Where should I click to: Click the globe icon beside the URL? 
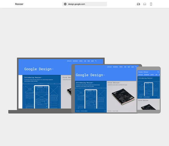coord(65,4)
